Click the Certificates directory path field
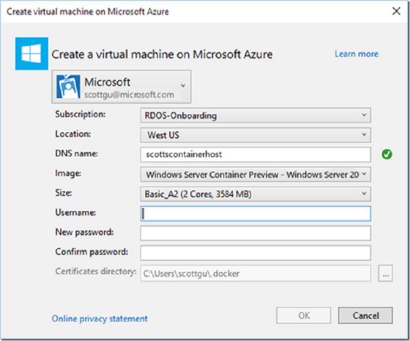This screenshot has height=341, width=410. pos(255,273)
